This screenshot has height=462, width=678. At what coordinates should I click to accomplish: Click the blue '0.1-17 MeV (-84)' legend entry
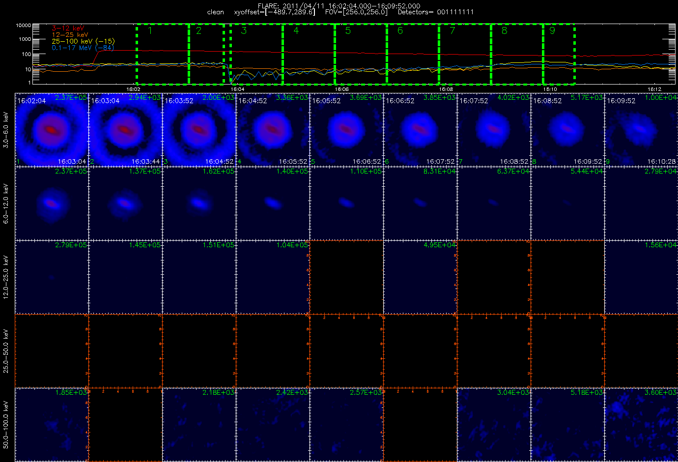(x=83, y=48)
